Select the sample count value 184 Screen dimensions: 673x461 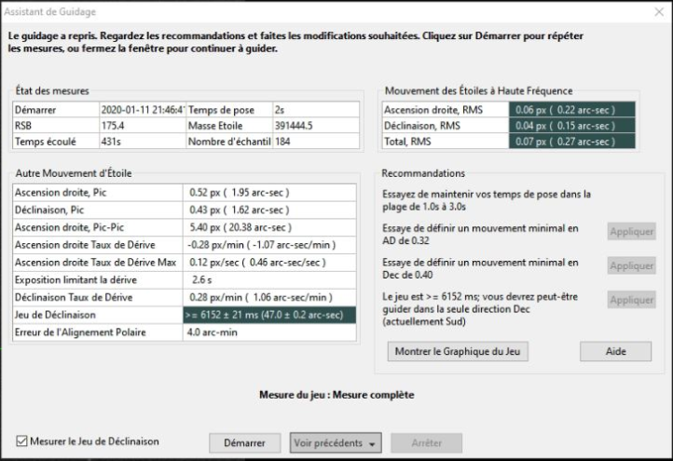316,142
